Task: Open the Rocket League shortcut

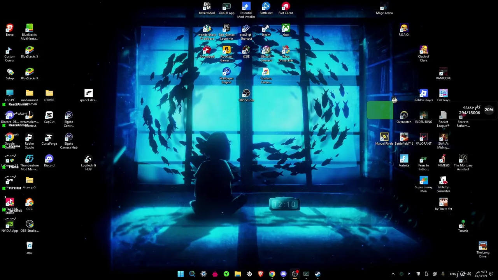Action: pos(443,119)
